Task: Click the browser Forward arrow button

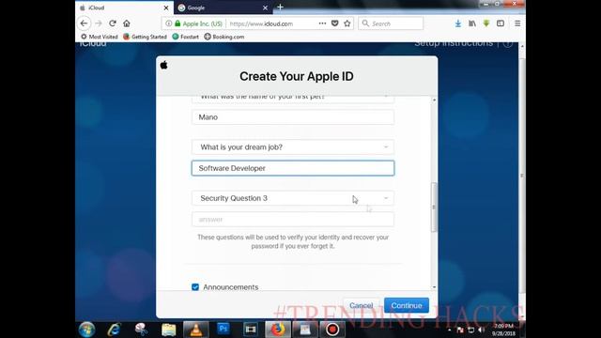Action: pos(98,23)
